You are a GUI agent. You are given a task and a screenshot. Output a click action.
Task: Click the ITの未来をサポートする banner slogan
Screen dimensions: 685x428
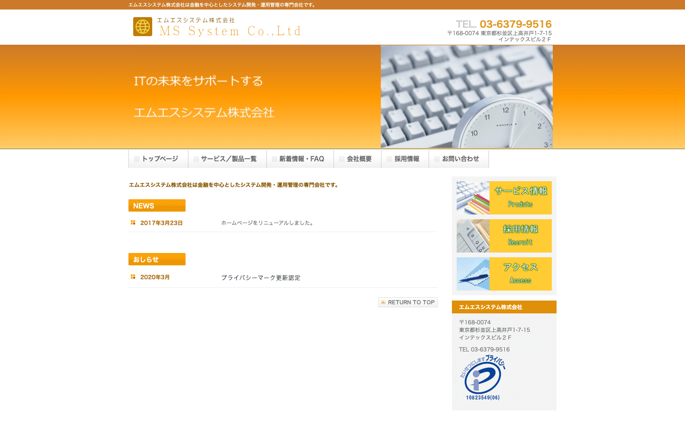tap(198, 81)
